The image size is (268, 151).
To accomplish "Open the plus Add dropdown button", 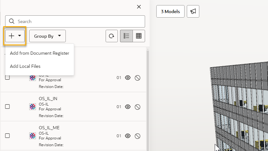I will pyautogui.click(x=15, y=36).
